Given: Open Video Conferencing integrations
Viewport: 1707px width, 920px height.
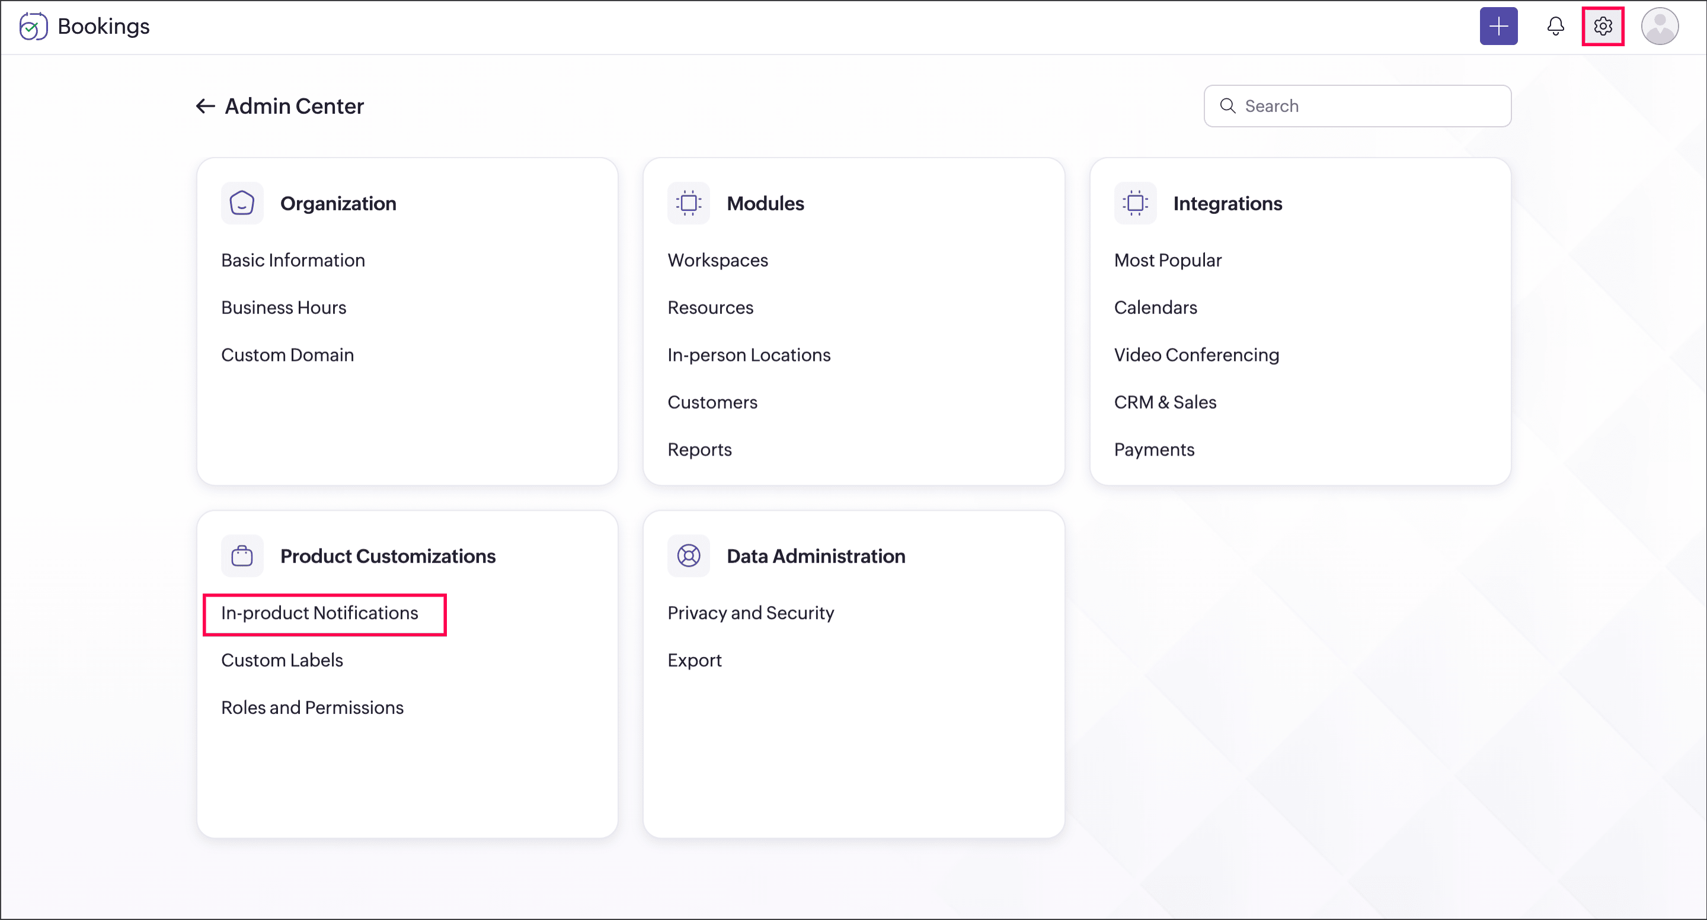Looking at the screenshot, I should [x=1196, y=355].
